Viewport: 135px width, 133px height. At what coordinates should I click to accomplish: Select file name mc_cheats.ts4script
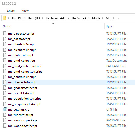(21, 44)
